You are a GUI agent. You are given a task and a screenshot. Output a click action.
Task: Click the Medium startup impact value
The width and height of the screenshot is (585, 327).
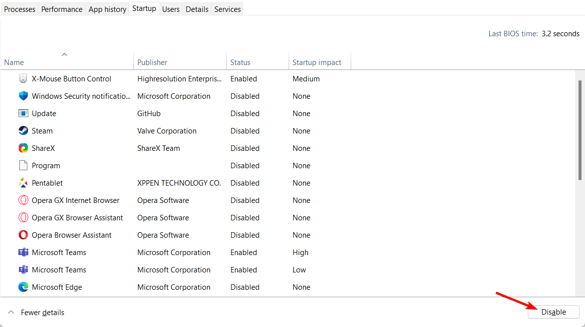coord(306,79)
